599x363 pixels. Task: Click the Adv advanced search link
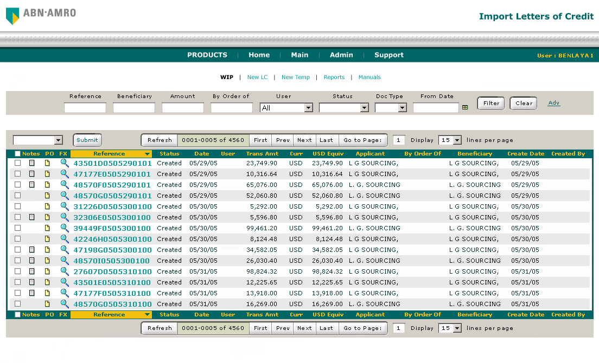coord(553,103)
